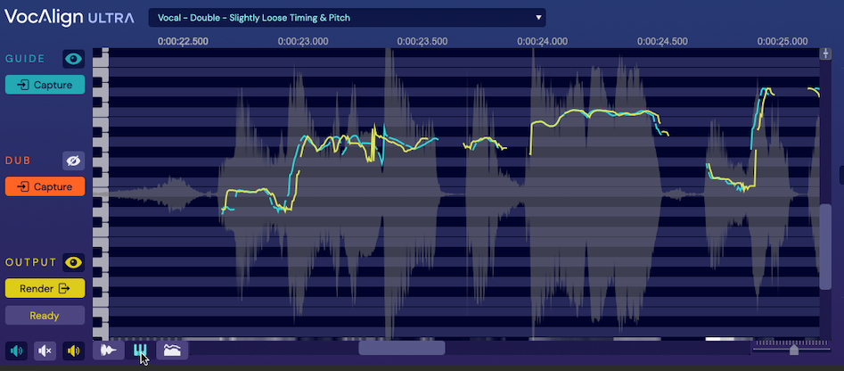
Task: Capture audio for the Guide track
Action: coord(45,85)
